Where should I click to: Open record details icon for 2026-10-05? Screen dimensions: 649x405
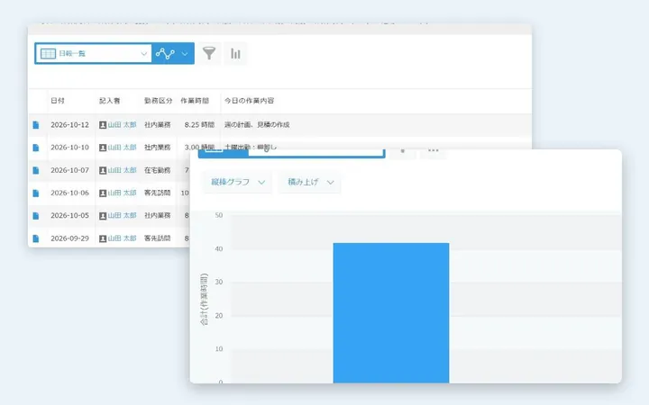[36, 216]
